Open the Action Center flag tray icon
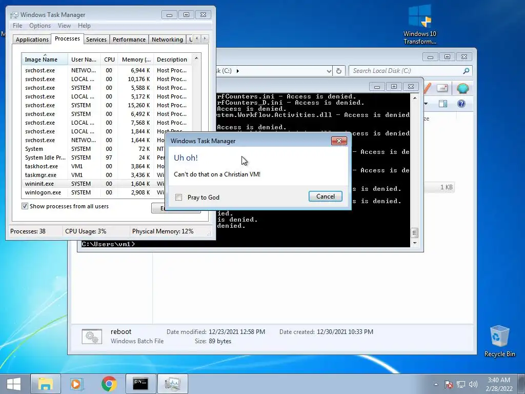525x394 pixels. click(449, 384)
